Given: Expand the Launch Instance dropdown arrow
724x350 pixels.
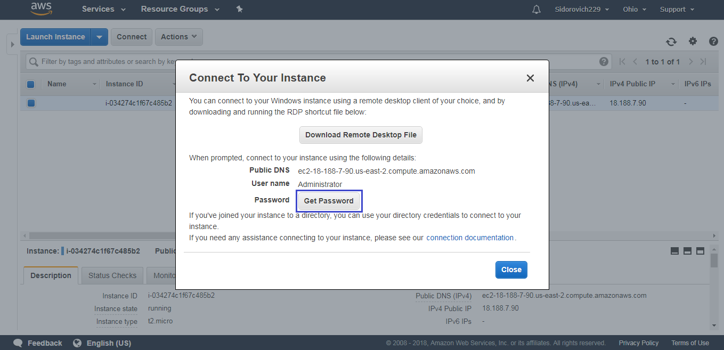Looking at the screenshot, I should (x=99, y=37).
